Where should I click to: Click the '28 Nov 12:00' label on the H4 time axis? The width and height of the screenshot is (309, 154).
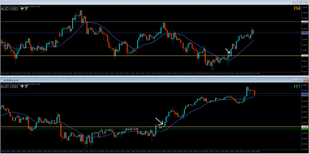tap(256, 74)
